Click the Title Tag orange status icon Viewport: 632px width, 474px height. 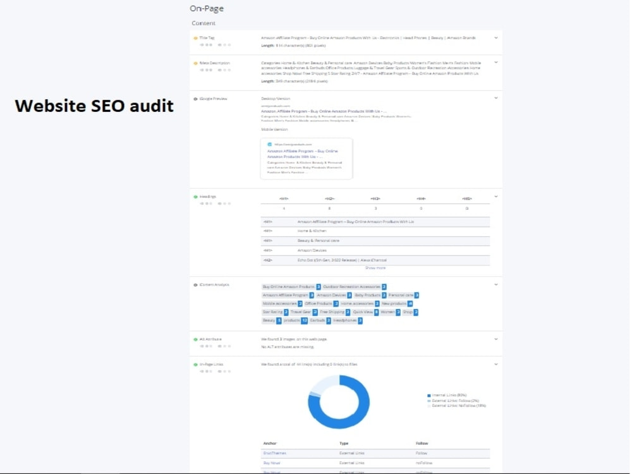(196, 39)
